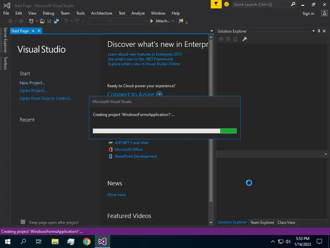This screenshot has width=330, height=248.
Task: Click the Solution Explorer Properties wrench icon
Action: pyautogui.click(x=245, y=39)
